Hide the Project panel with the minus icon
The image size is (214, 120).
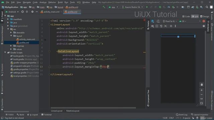tap(37, 12)
